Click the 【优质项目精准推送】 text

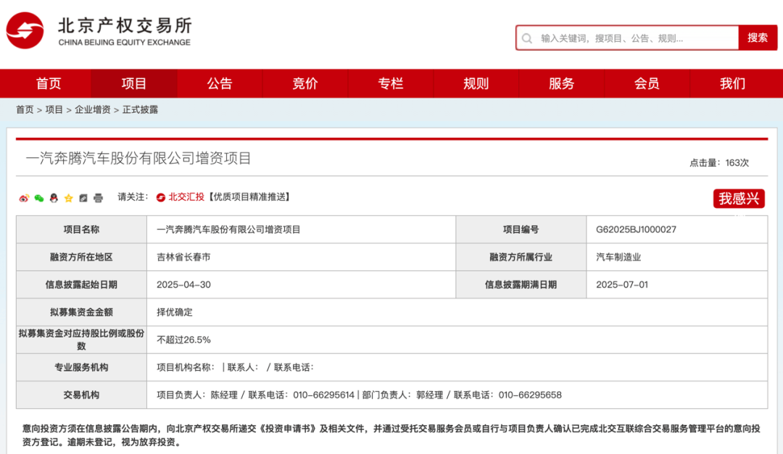249,197
